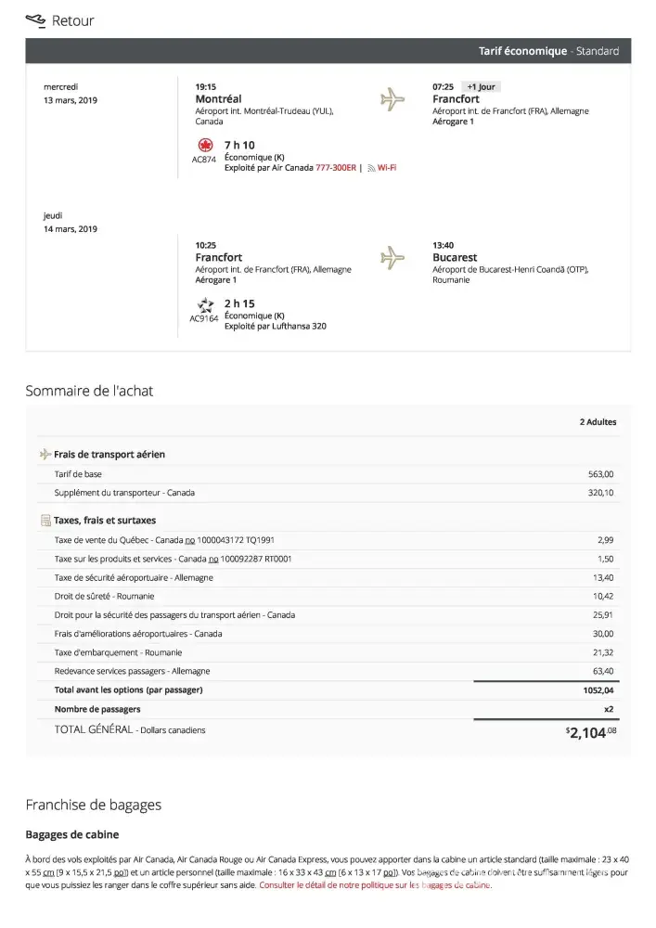Image resolution: width=656 pixels, height=928 pixels.
Task: Click the +1 jour badge
Action: [x=482, y=86]
